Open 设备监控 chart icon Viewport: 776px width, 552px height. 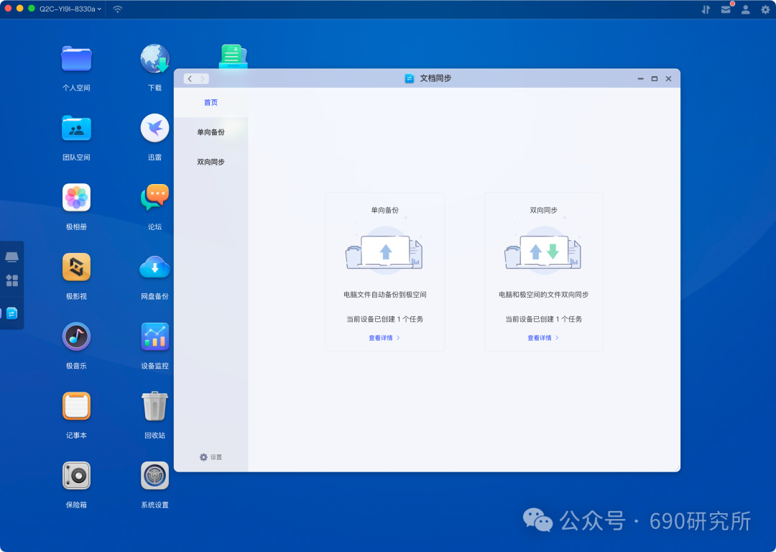coord(155,336)
